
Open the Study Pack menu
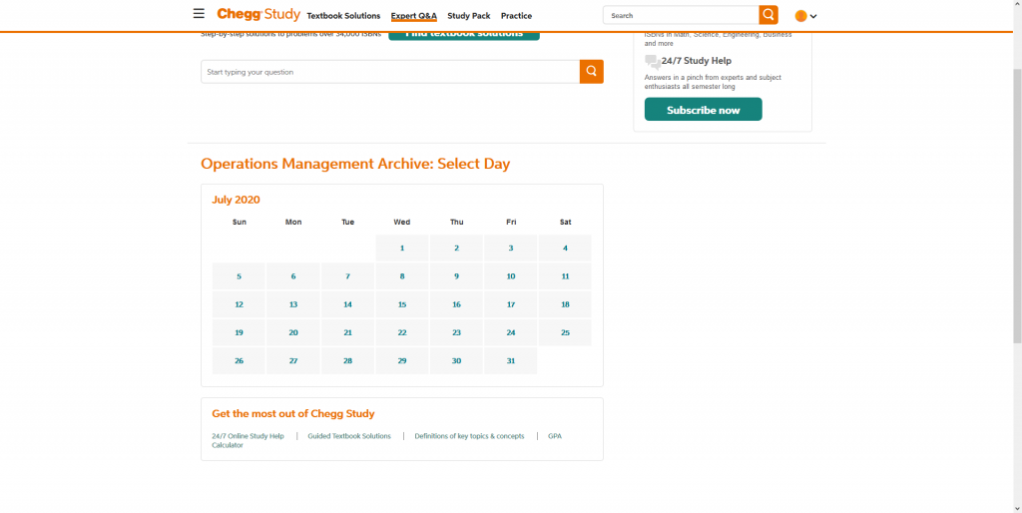(469, 16)
